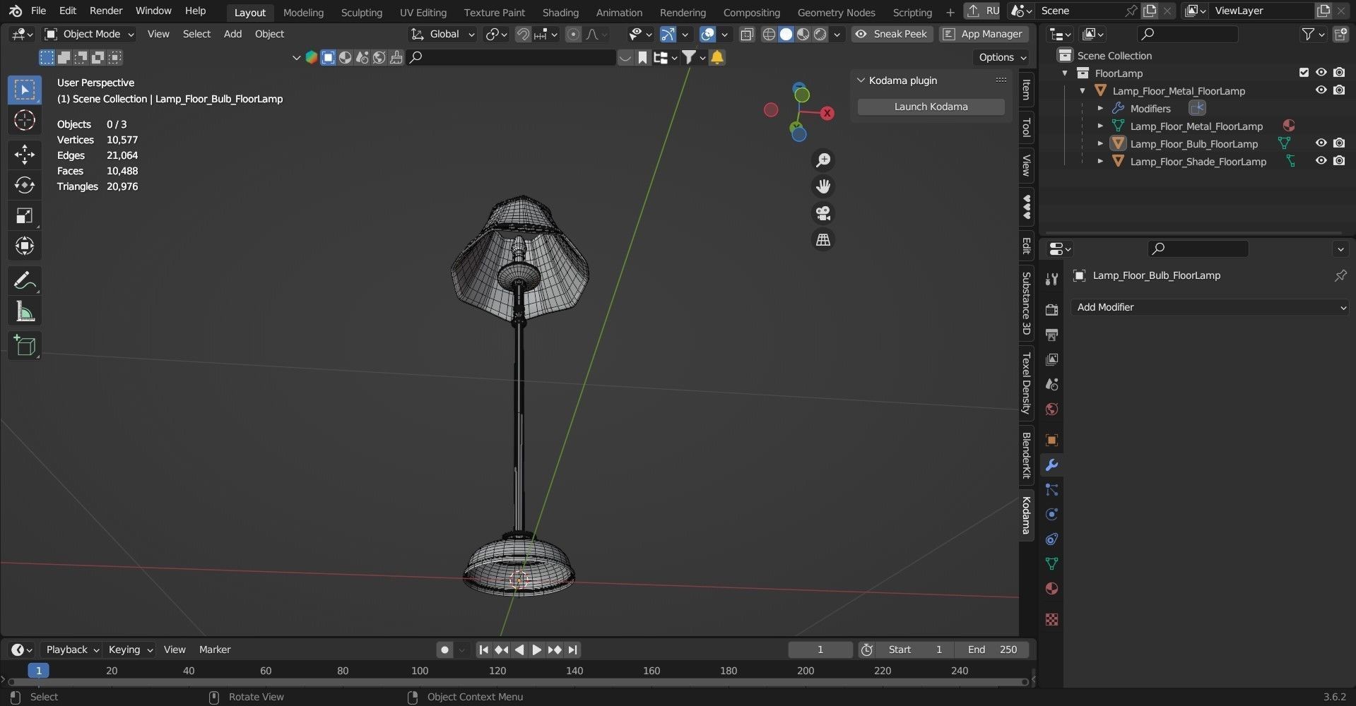Open the BlenderKit sidebar tab

[1026, 455]
